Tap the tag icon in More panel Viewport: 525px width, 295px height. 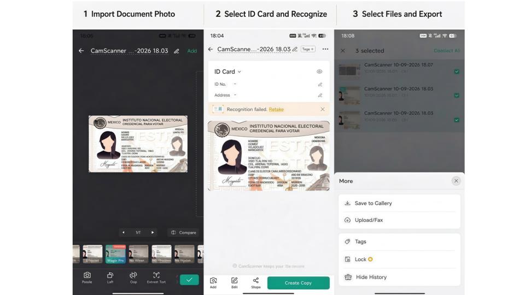(x=348, y=241)
